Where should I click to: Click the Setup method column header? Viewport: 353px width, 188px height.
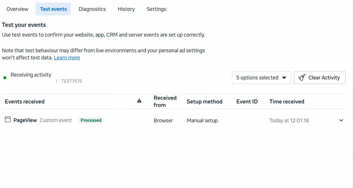coord(204,101)
